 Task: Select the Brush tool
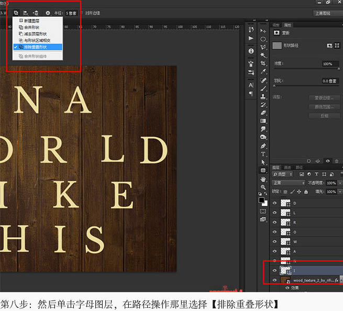coord(263,88)
